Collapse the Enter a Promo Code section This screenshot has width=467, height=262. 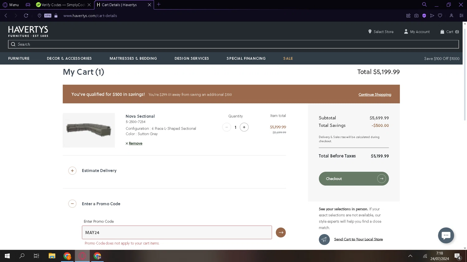[72, 204]
